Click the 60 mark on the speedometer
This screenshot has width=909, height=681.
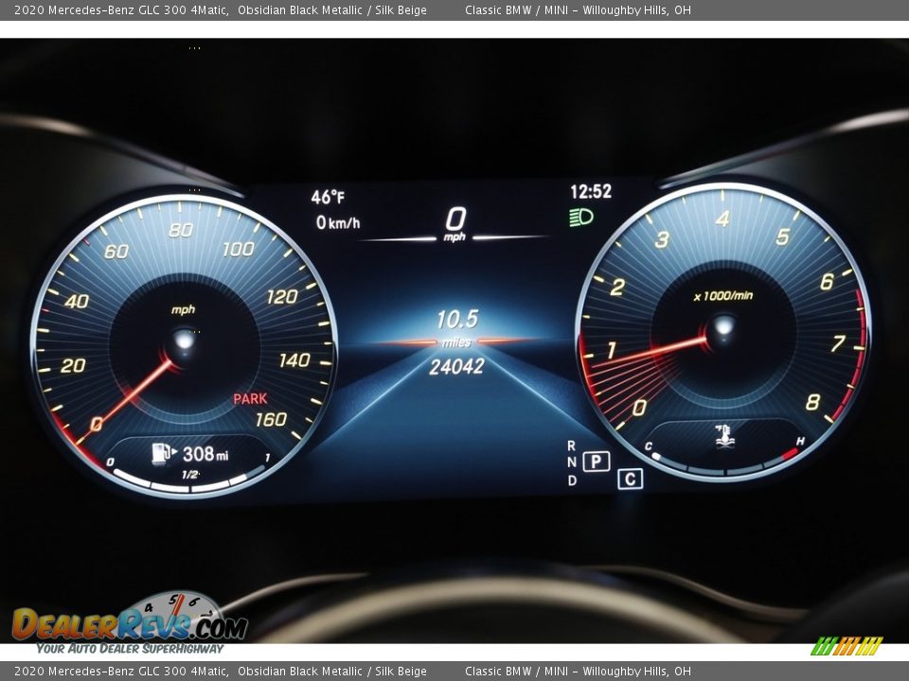coord(116,252)
